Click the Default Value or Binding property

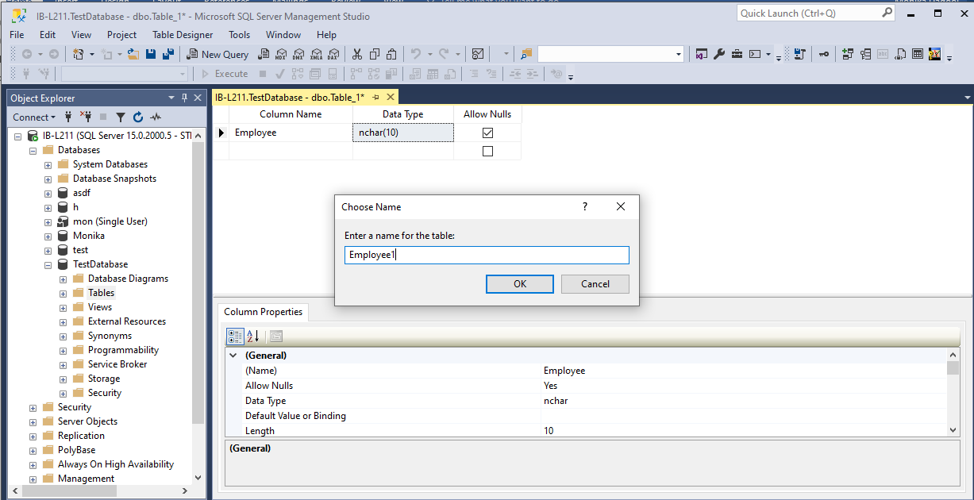pyautogui.click(x=295, y=416)
